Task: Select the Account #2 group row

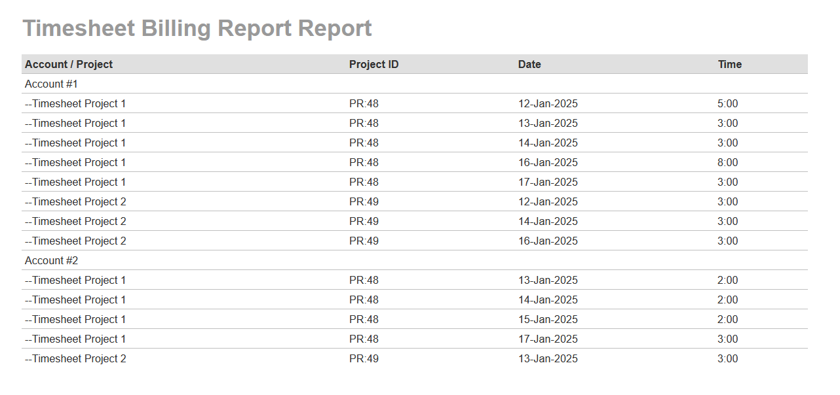Action: [x=52, y=260]
